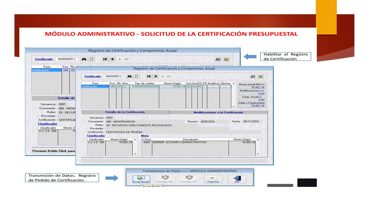Click the Rubro field RECURSOS DIRECTAMENTE RECAUDADOS
Screen dimensions: 369x207
pos(151,125)
